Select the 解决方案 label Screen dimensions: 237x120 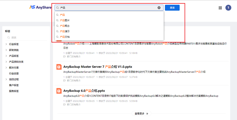click(14, 68)
